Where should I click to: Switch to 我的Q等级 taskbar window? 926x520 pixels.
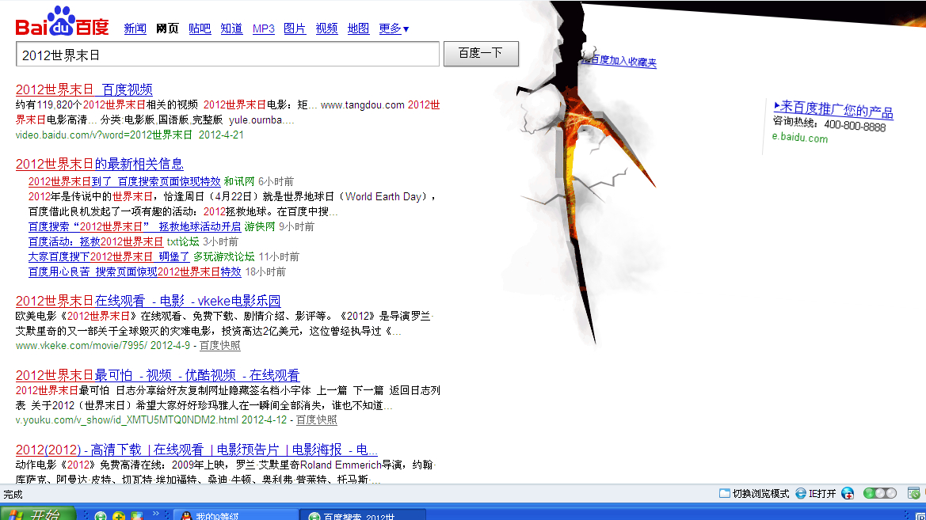[236, 514]
